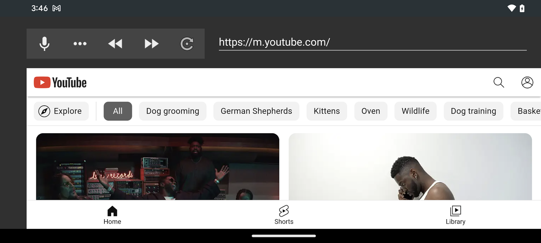Open voice search with the microphone icon
Screen dimensions: 541x243
pos(44,43)
